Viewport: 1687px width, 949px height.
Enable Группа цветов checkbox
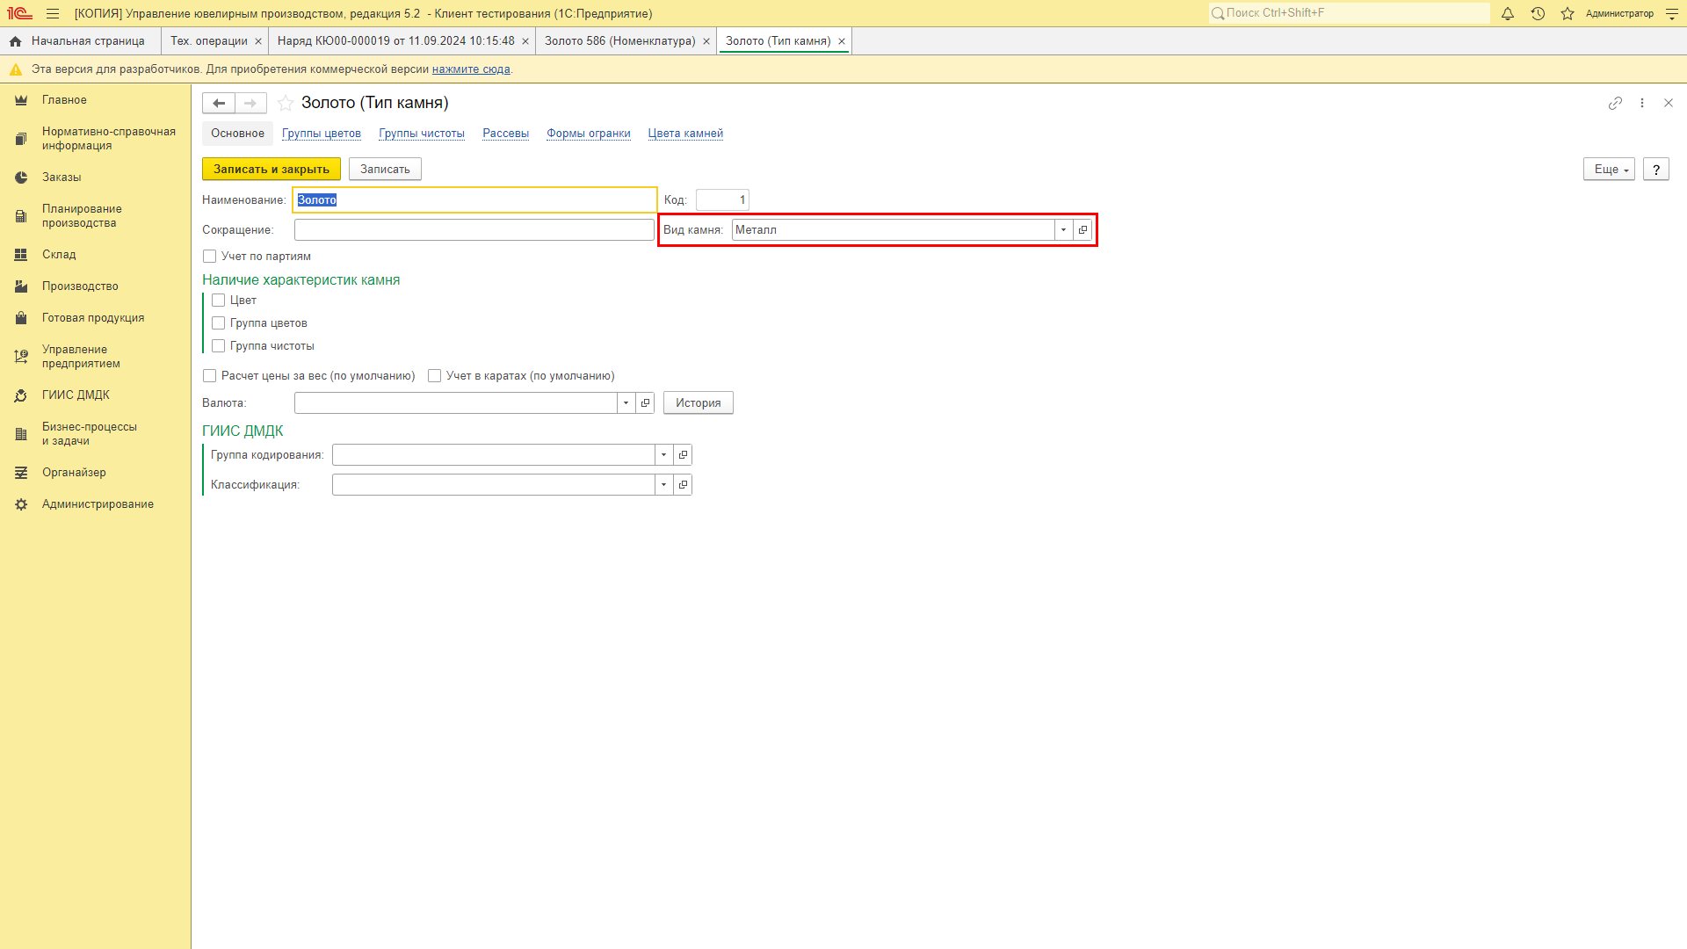tap(218, 323)
